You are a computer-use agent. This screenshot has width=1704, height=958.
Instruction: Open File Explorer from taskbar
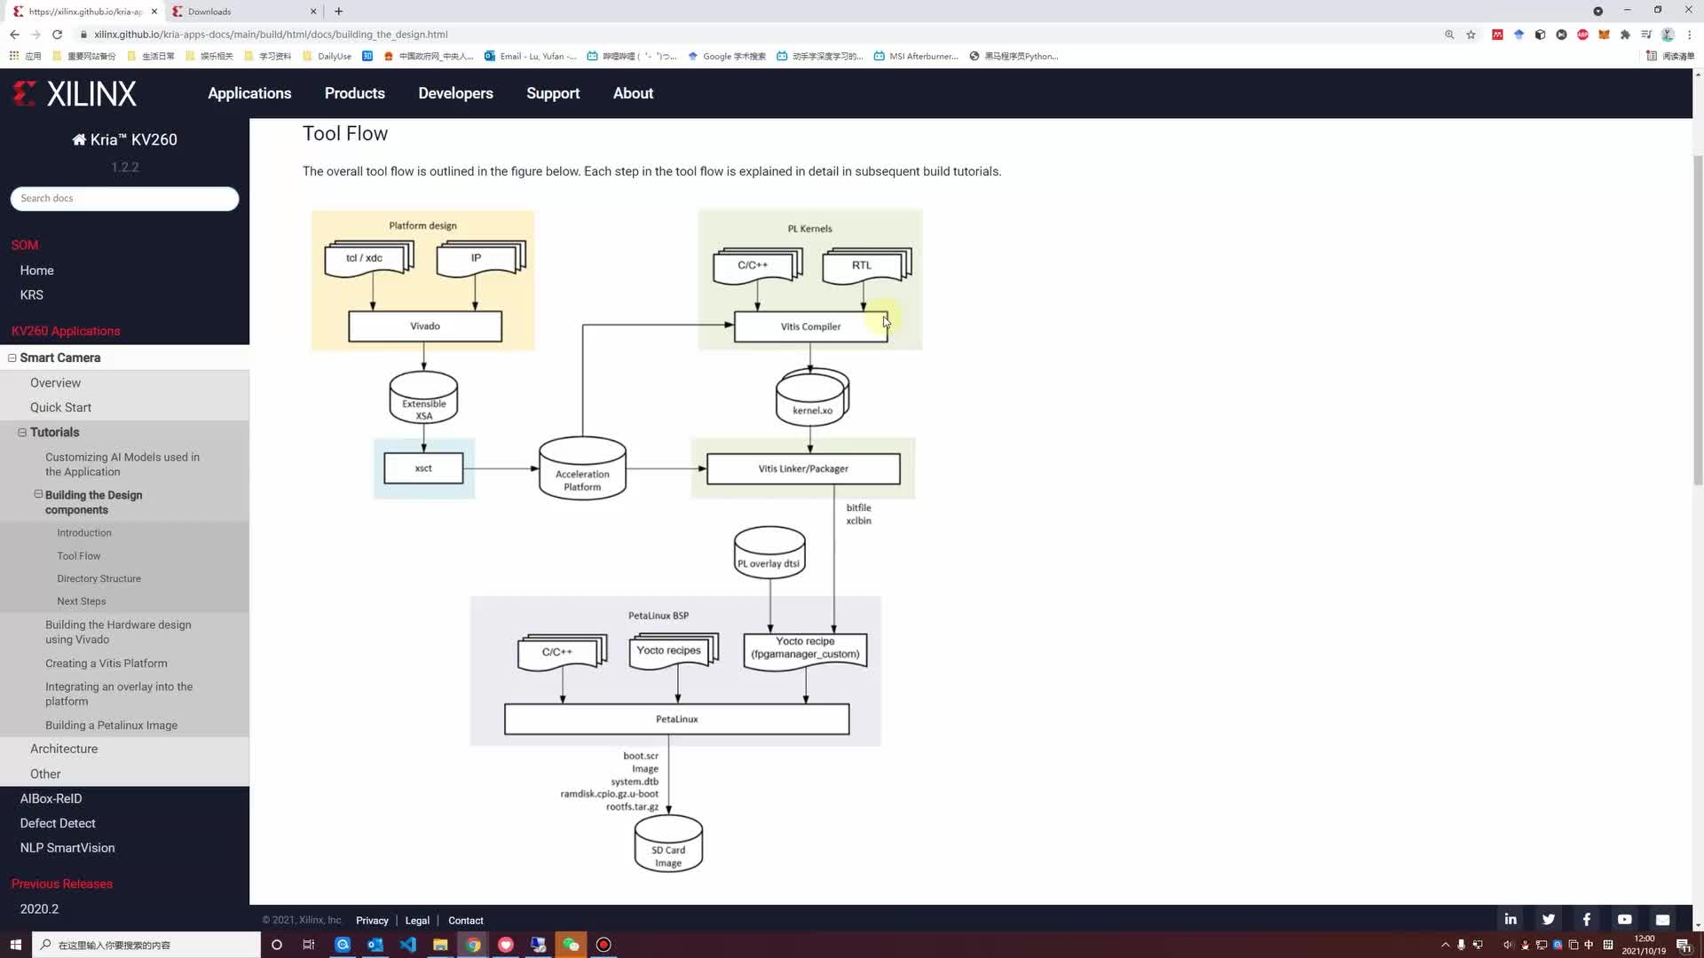pyautogui.click(x=440, y=945)
